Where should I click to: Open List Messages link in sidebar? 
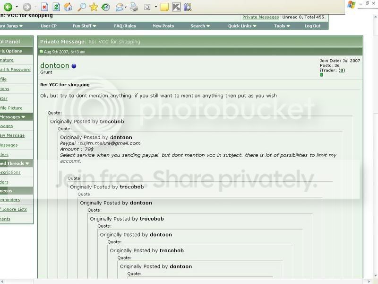pos(7,126)
